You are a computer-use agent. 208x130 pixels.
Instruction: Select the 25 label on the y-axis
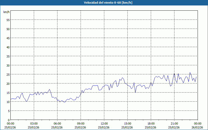8,74
